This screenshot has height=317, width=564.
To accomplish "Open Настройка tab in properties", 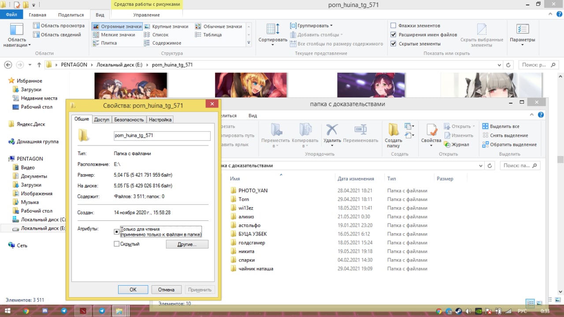I will (160, 119).
